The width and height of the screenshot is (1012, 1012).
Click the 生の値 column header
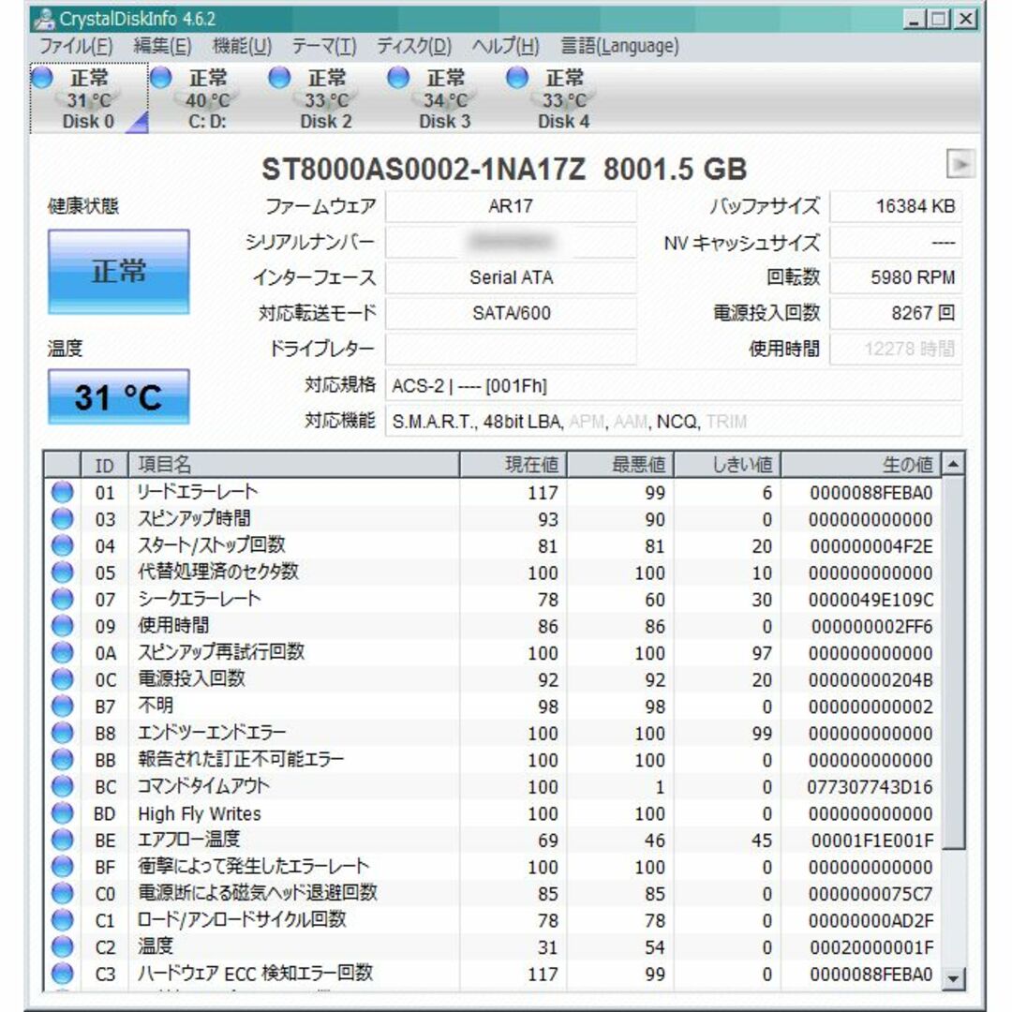(861, 465)
